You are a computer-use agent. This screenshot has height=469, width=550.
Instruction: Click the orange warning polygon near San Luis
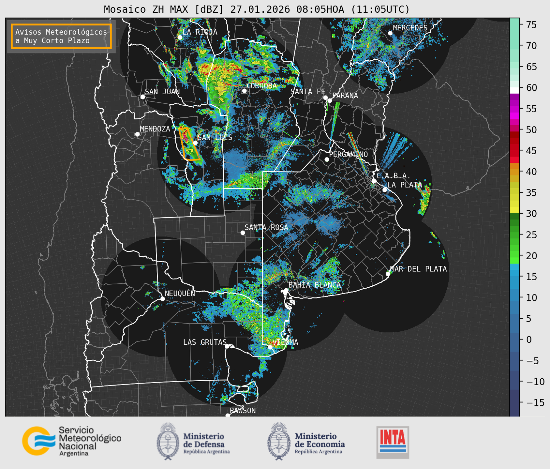189,144
